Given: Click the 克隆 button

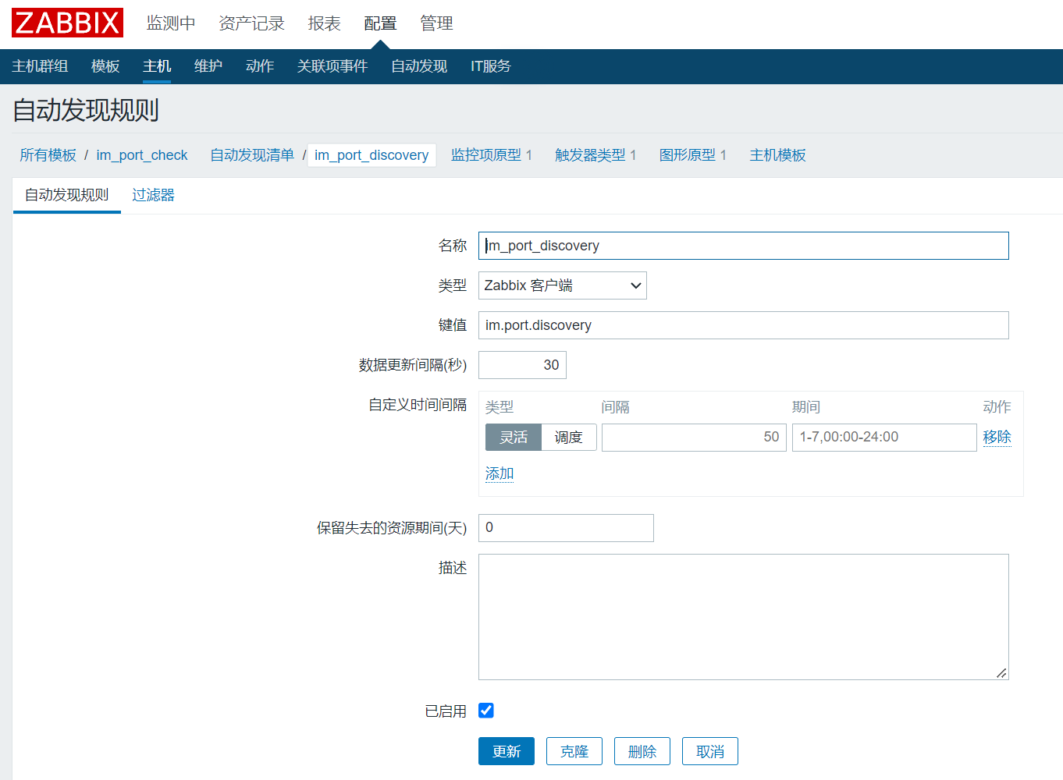Looking at the screenshot, I should point(574,751).
